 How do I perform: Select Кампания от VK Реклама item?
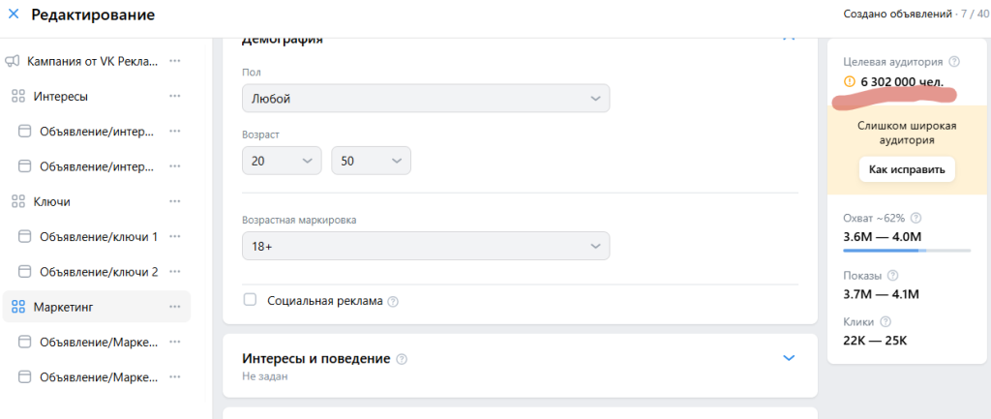(x=96, y=61)
